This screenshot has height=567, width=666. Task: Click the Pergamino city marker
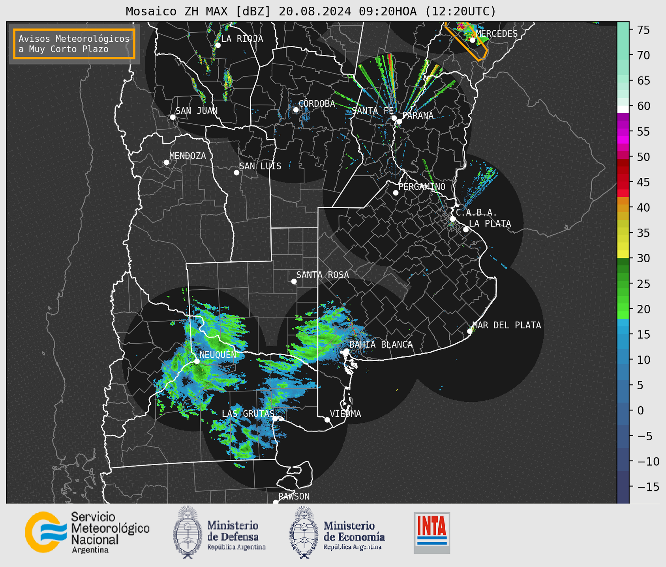(396, 193)
